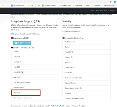This screenshot has height=107, width=117.
Task: Select LTS Generic Java package (.war)
Action: 35,98
